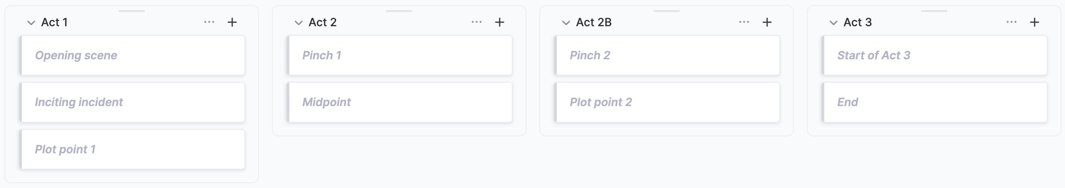1065x188 pixels.
Task: Open the Midpoint card
Action: pyautogui.click(x=400, y=102)
